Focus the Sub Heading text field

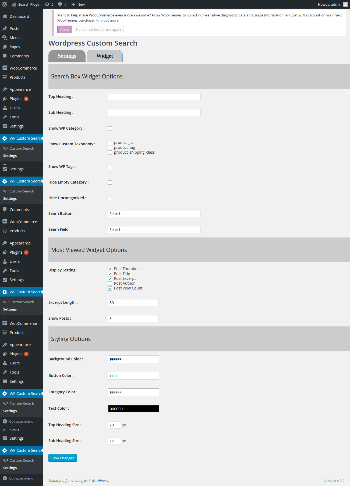pos(154,113)
